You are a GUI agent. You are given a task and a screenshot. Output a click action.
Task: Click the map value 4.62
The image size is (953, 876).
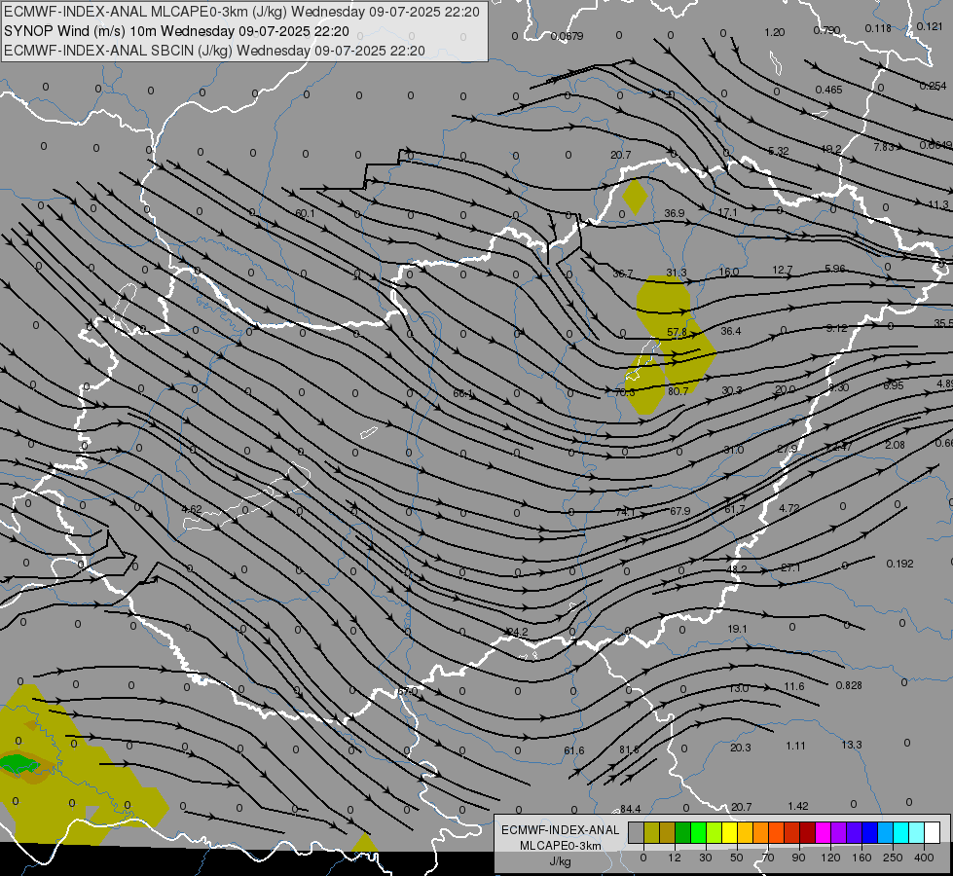coord(192,509)
